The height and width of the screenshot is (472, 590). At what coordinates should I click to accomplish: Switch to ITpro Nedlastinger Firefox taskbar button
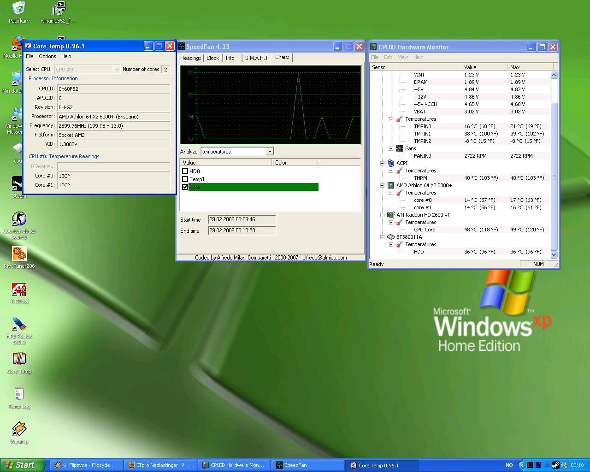pyautogui.click(x=159, y=465)
